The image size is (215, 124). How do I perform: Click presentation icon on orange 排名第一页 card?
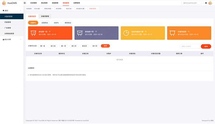[33, 33]
